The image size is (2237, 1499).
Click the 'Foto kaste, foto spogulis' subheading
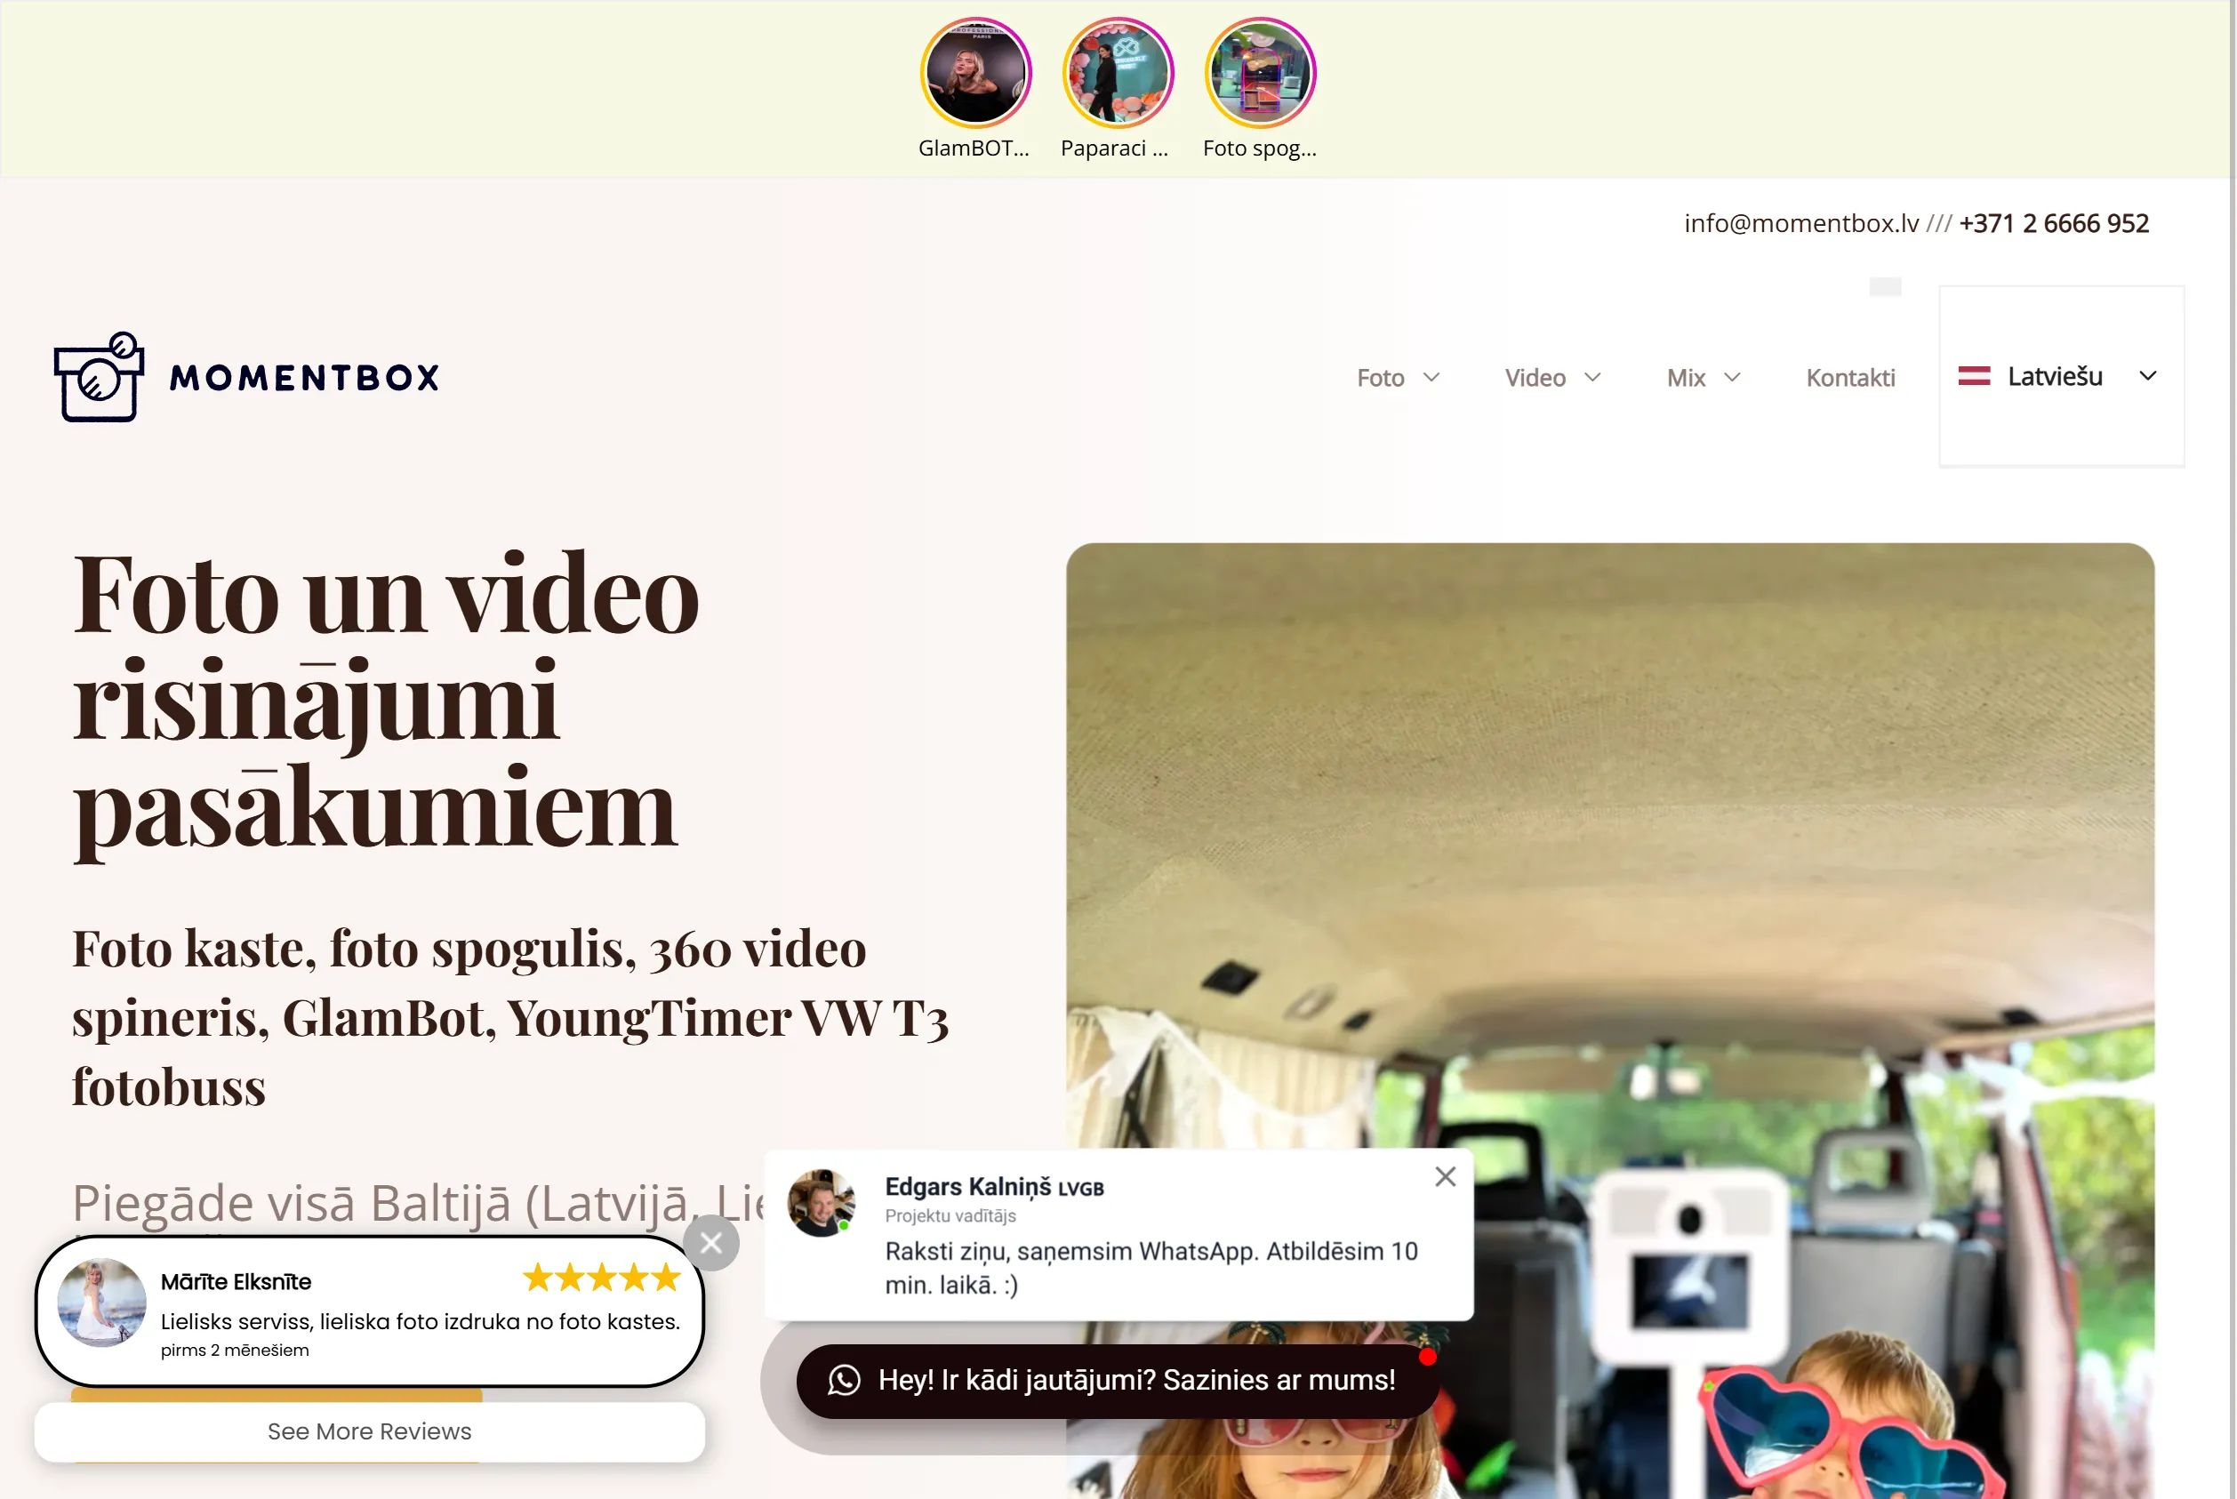tap(510, 1017)
